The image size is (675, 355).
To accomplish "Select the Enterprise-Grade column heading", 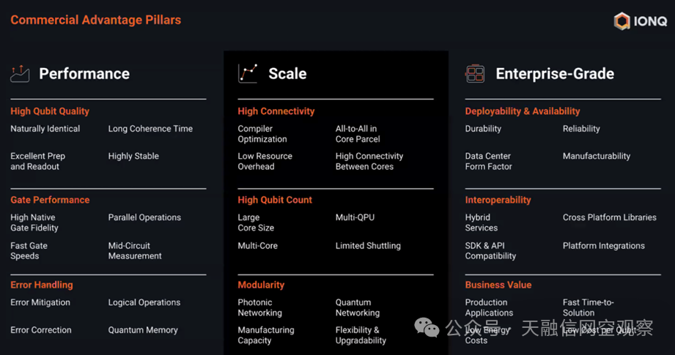I will click(555, 73).
